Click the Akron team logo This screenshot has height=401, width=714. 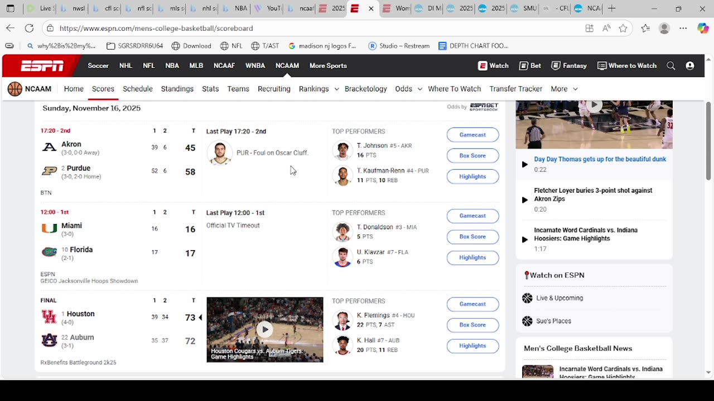click(49, 147)
